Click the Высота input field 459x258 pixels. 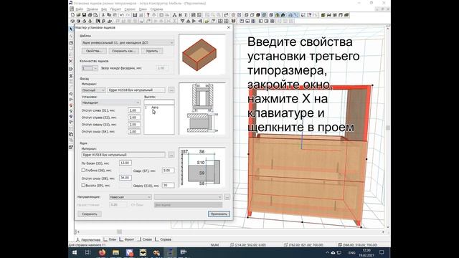coord(159,102)
